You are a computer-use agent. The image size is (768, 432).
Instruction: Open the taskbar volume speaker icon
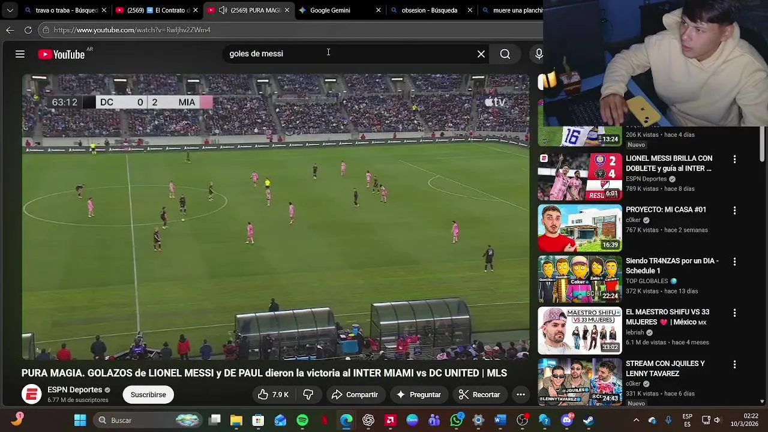(x=717, y=420)
